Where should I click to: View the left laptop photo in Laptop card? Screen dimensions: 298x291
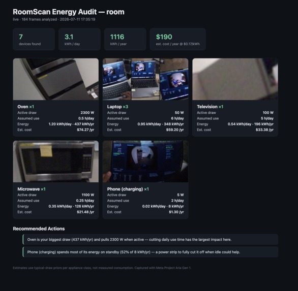coord(117,79)
